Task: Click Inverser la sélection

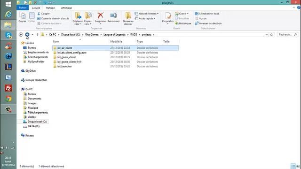Action: pos(208,23)
